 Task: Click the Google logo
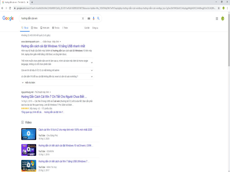click(x=8, y=18)
